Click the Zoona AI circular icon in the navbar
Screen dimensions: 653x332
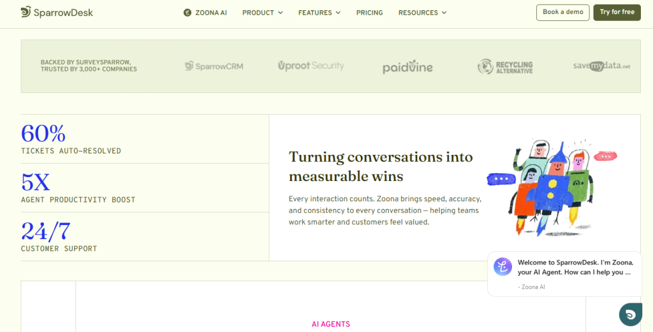click(187, 13)
